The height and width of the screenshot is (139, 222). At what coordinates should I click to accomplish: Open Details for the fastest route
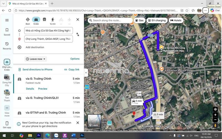[x=30, y=89]
